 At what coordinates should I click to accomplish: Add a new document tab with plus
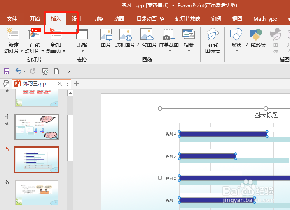point(76,83)
